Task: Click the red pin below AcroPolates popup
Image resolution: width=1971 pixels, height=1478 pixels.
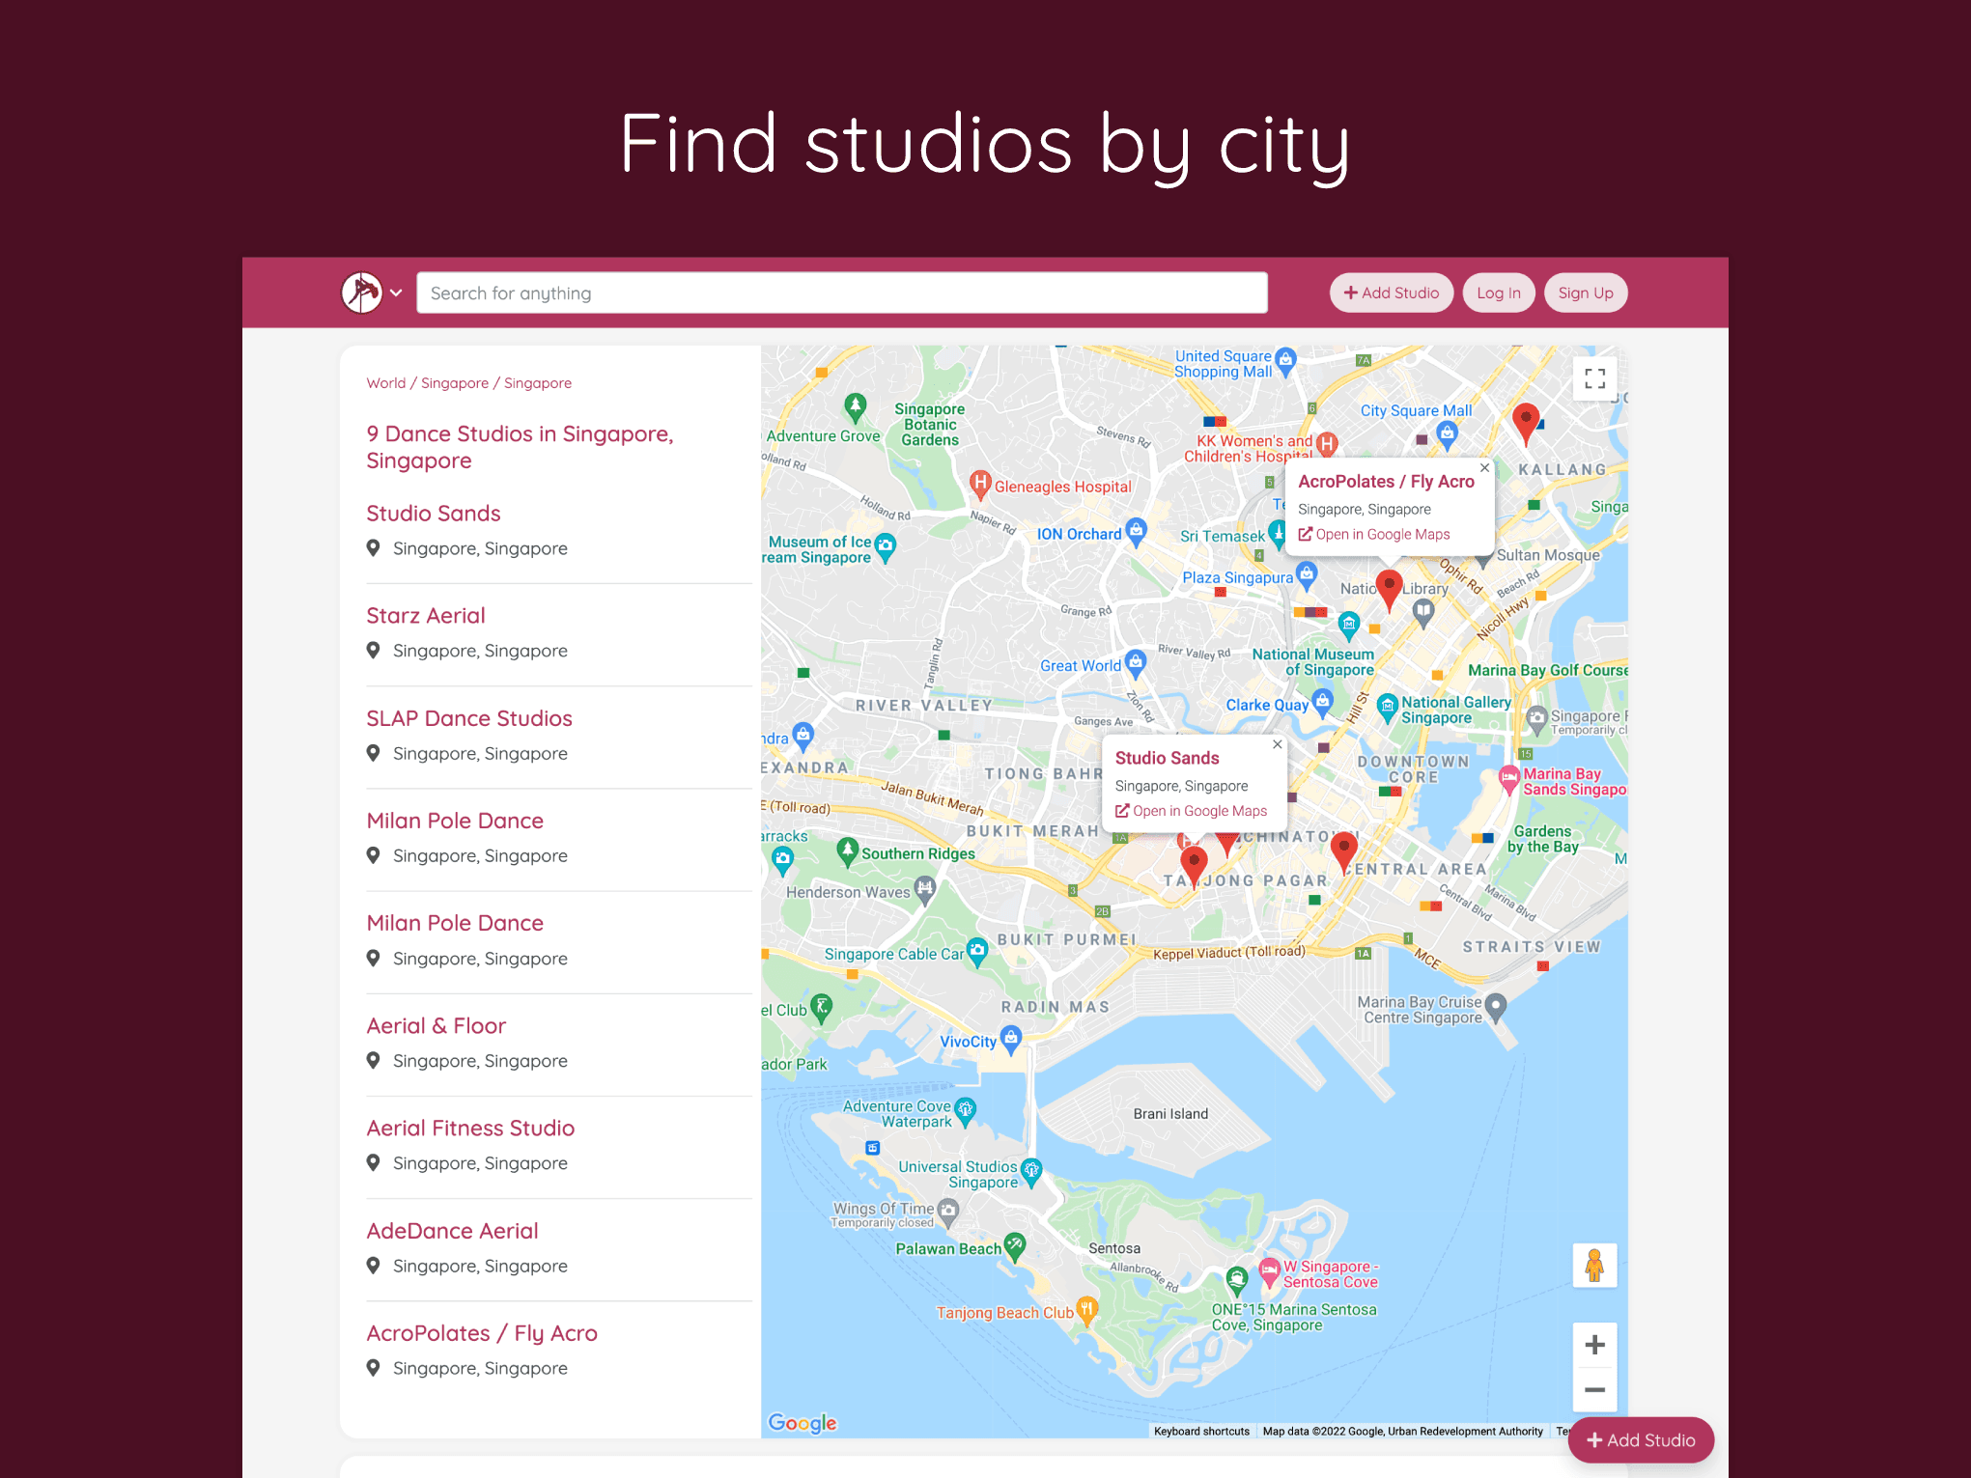Action: coord(1389,590)
